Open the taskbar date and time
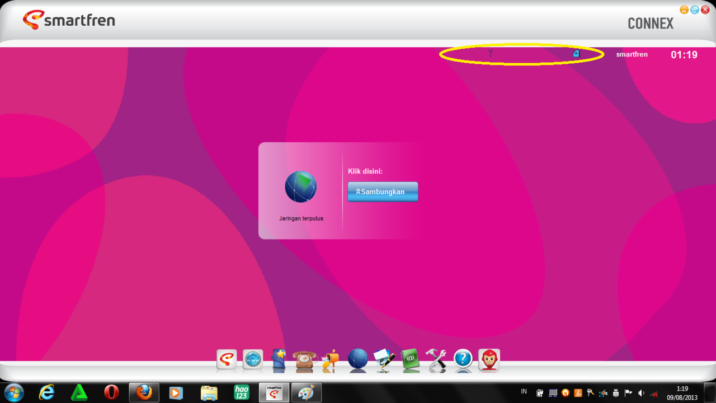The image size is (716, 403). tap(682, 393)
